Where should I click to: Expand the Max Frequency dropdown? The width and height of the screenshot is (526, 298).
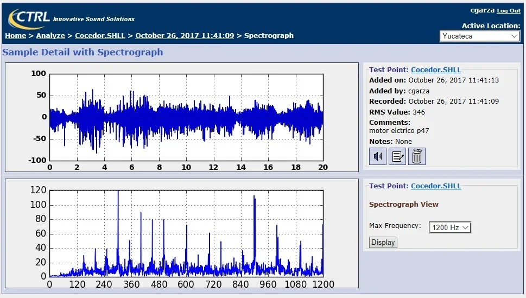point(450,227)
